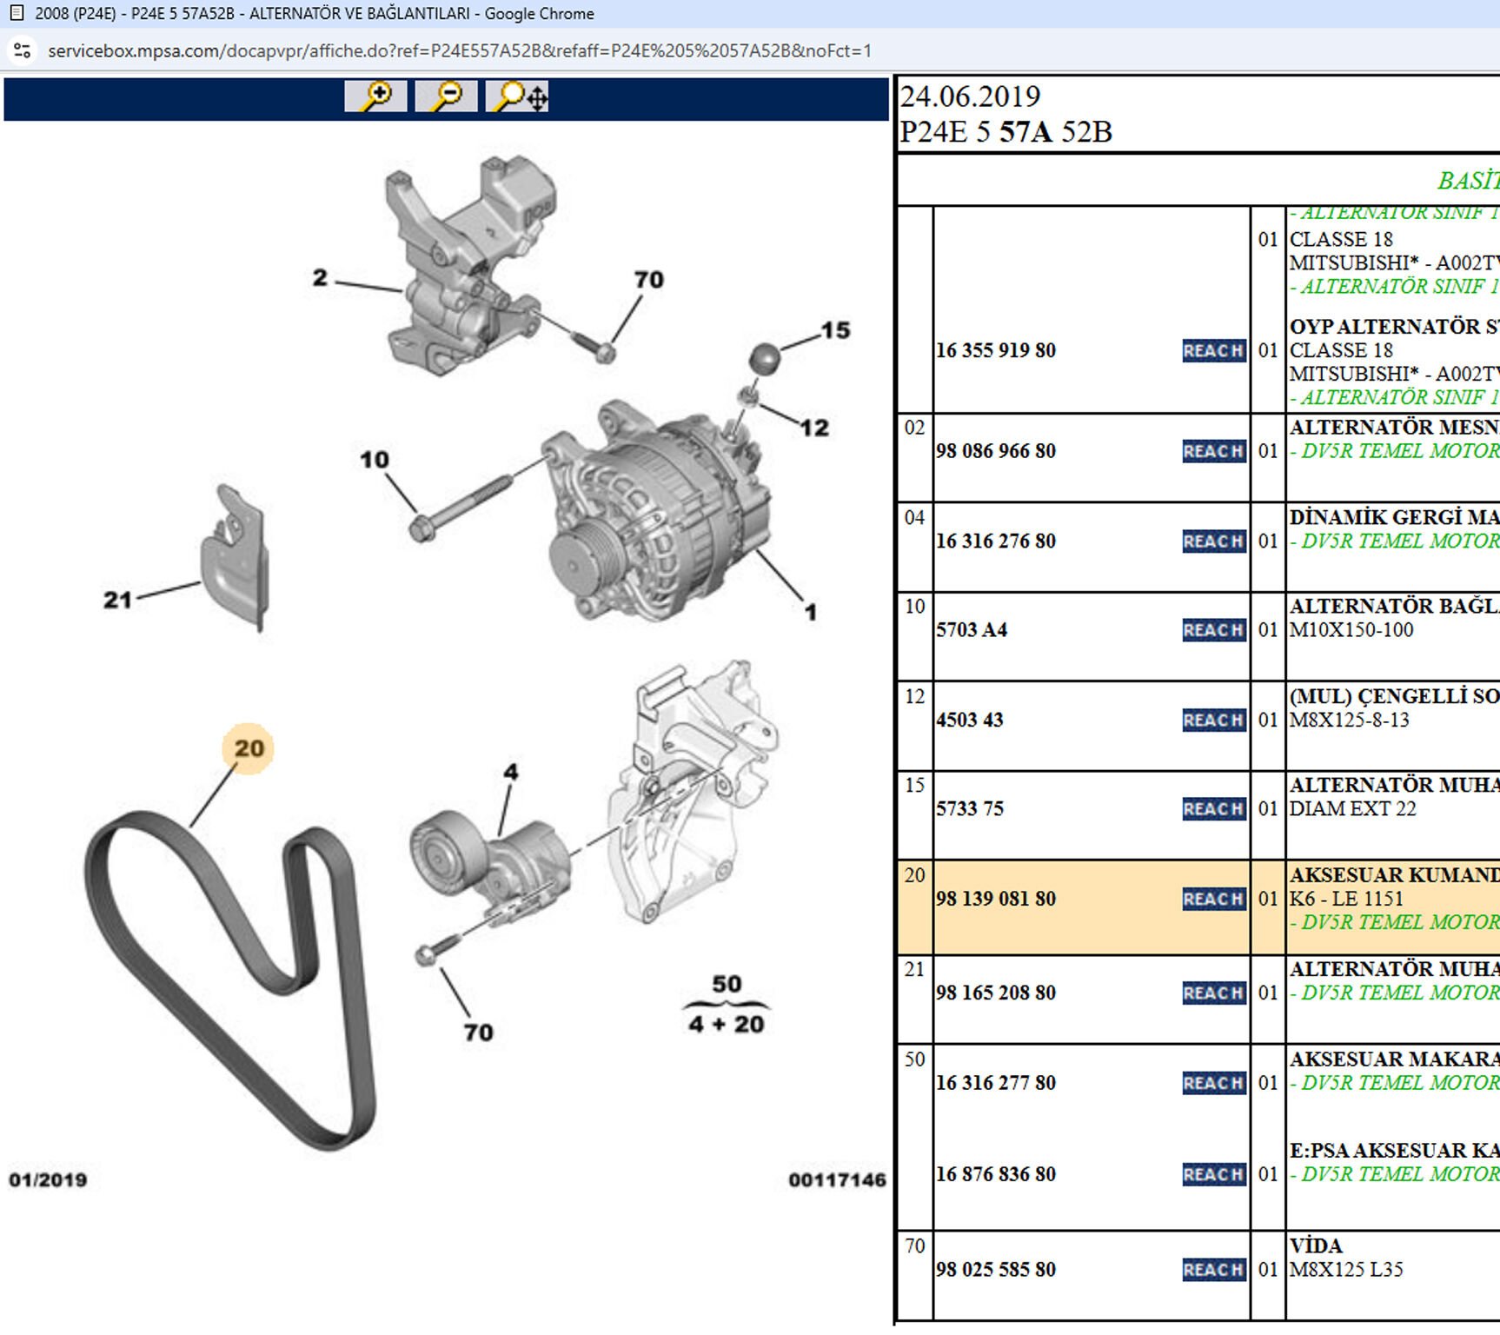
Task: Select callout 15 near alternator cap
Action: [x=835, y=330]
